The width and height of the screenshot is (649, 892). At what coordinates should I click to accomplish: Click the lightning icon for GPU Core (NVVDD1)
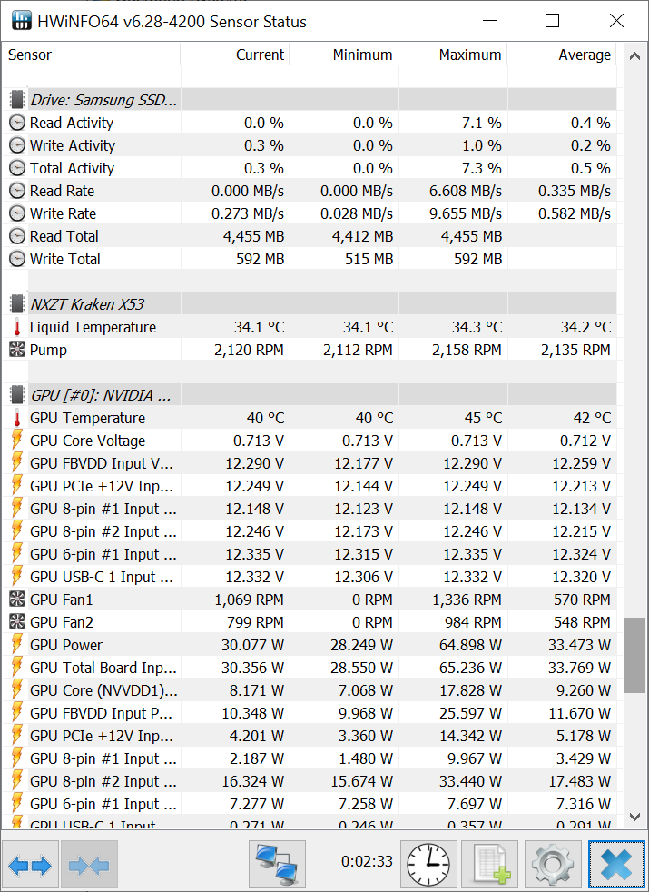tap(17, 690)
